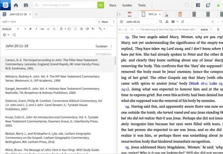The width and height of the screenshot is (223, 154).
Task: Select the Carson Gospel according to John citation
Action: pyautogui.click(x=57, y=64)
